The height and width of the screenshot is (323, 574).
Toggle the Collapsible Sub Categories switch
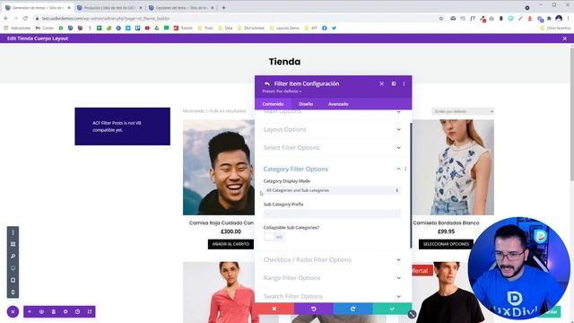click(274, 237)
